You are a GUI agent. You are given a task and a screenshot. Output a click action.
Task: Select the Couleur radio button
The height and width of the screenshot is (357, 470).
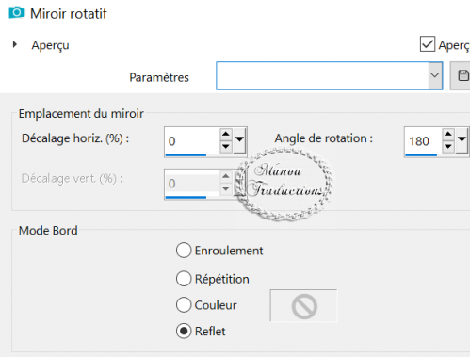(x=184, y=305)
